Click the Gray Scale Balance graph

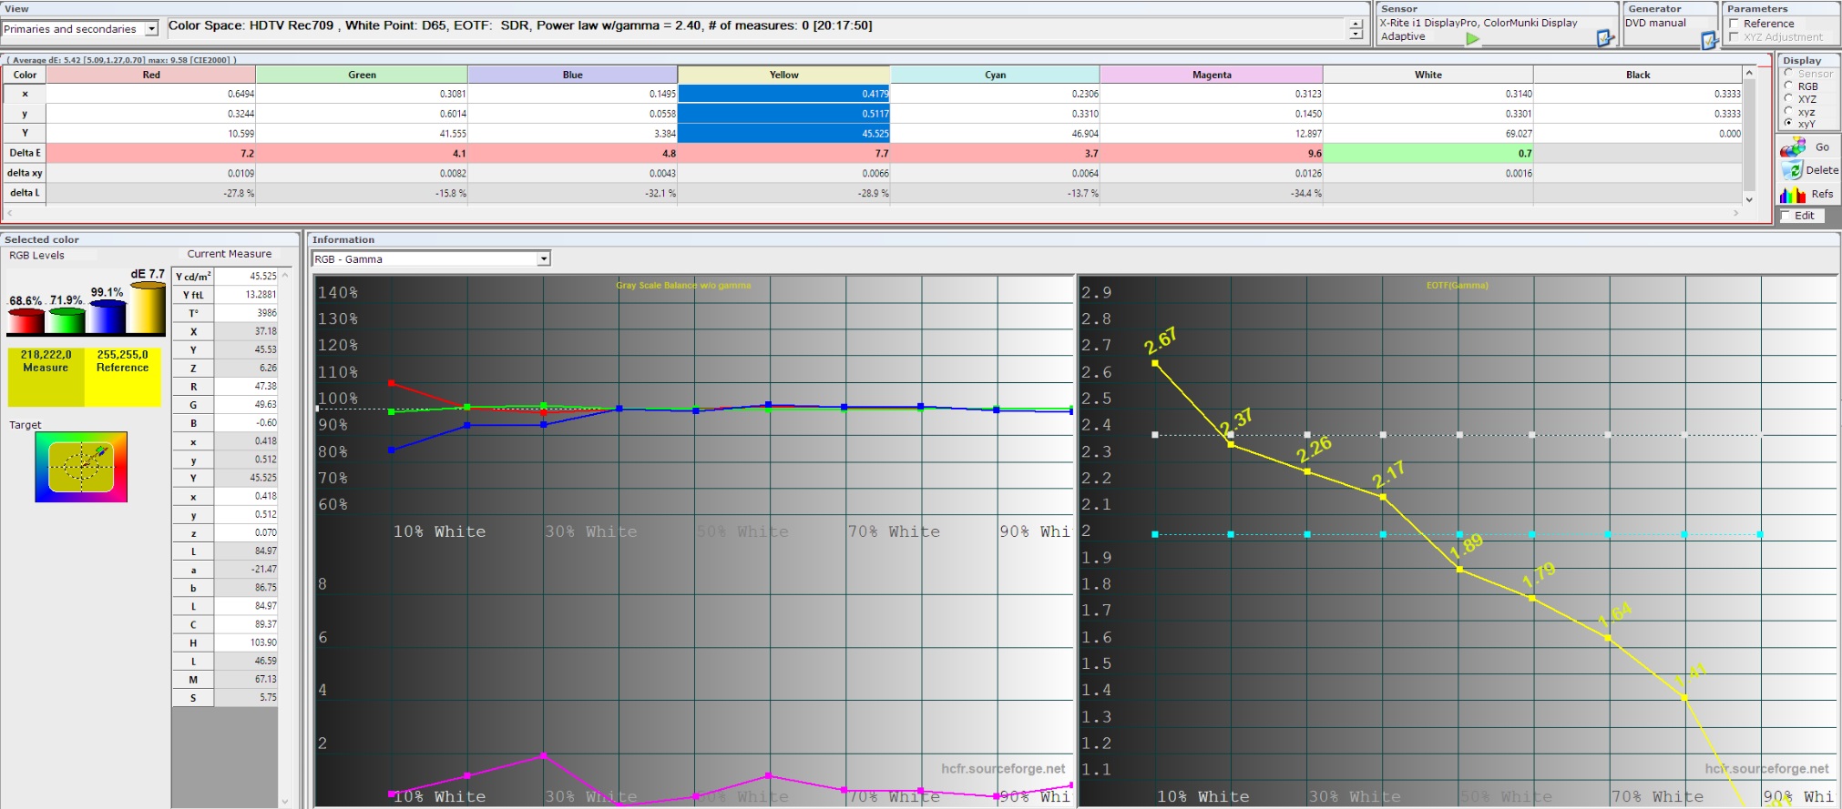pyautogui.click(x=694, y=541)
